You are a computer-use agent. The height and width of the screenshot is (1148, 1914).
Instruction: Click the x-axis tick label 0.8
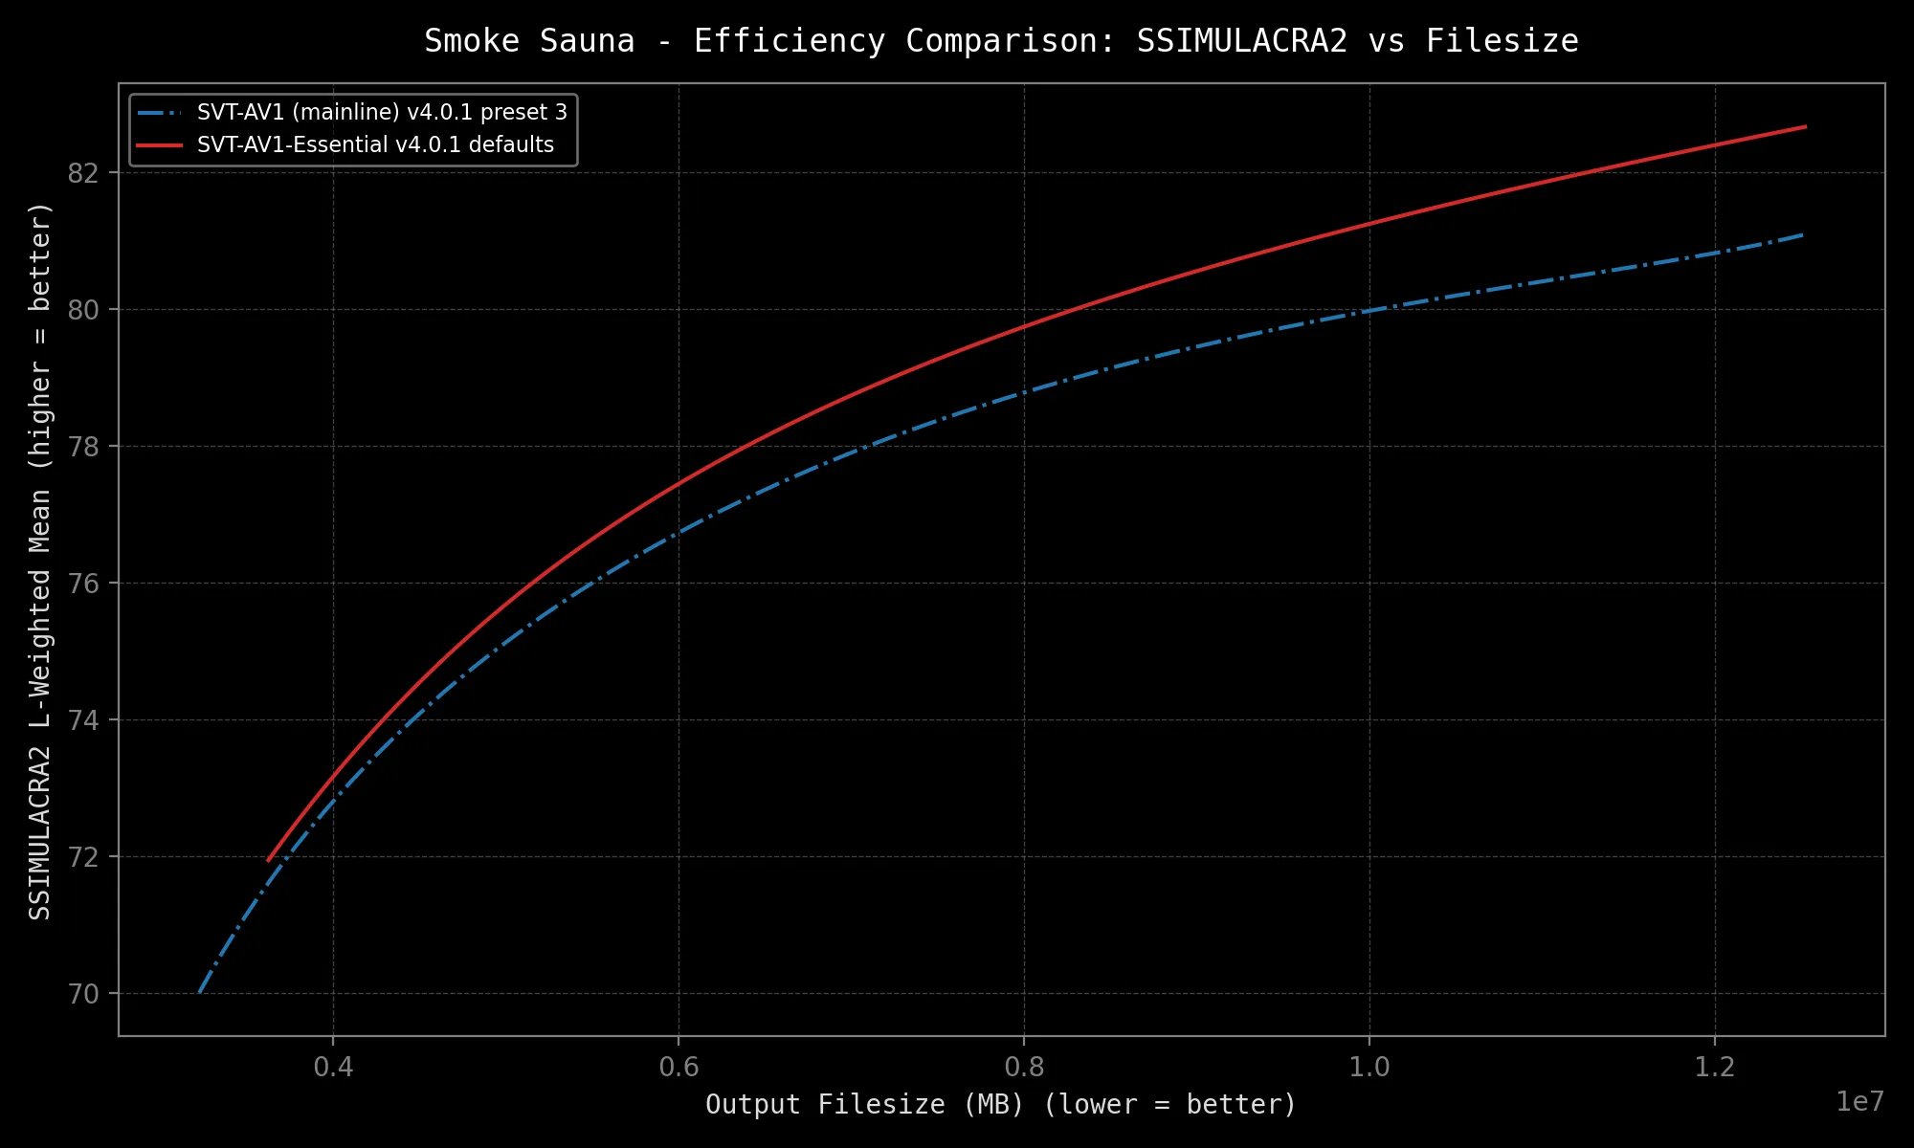pos(1024,1068)
